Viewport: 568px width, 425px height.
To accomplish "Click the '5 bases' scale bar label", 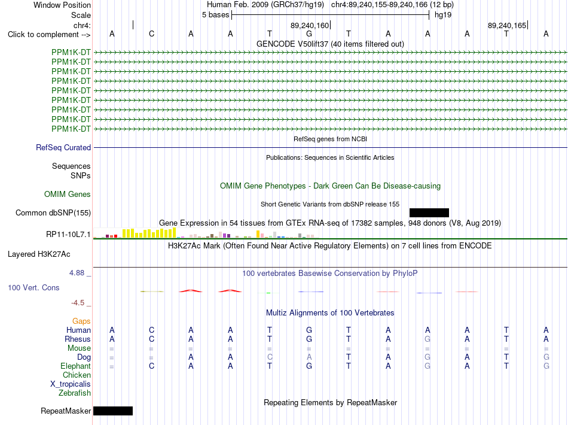I will point(215,15).
